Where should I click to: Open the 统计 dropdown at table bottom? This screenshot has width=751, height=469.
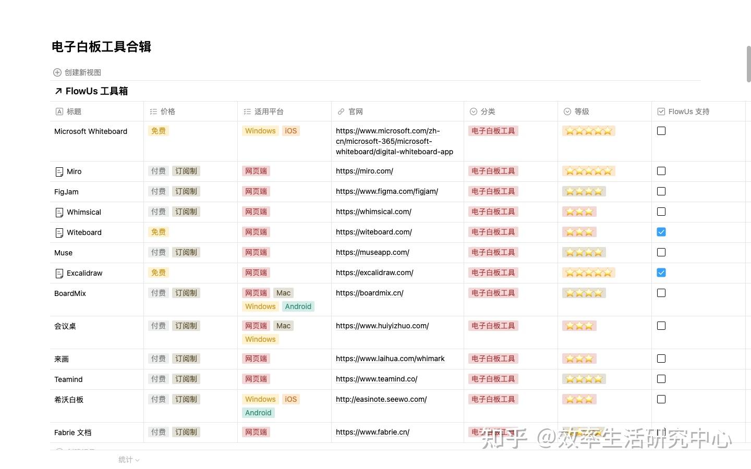(129, 460)
